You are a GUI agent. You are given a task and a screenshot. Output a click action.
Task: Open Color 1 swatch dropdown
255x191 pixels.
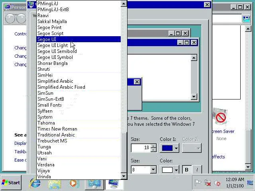(x=169, y=148)
